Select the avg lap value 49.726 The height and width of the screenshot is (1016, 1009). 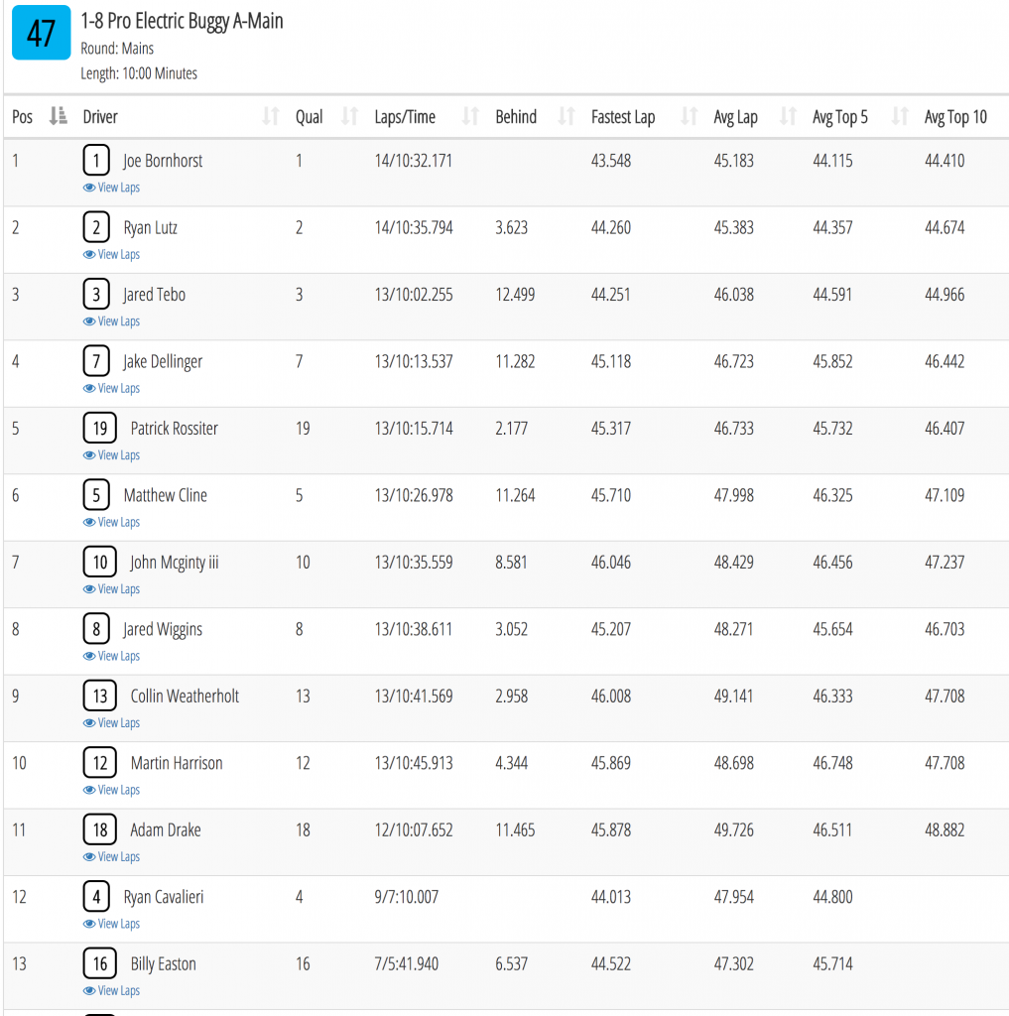[x=733, y=830]
